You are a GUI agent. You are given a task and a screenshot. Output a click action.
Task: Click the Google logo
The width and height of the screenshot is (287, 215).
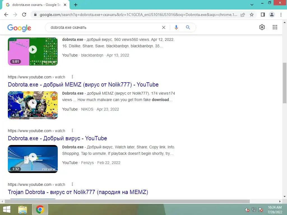click(x=19, y=28)
